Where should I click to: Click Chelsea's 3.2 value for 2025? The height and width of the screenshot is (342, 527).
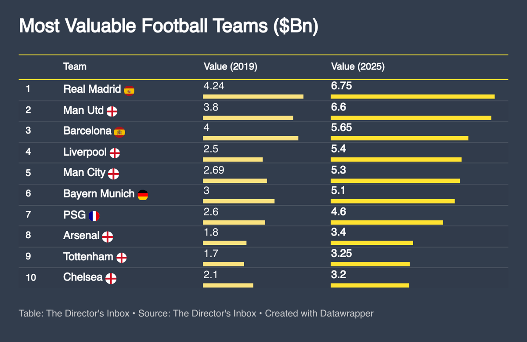click(338, 275)
